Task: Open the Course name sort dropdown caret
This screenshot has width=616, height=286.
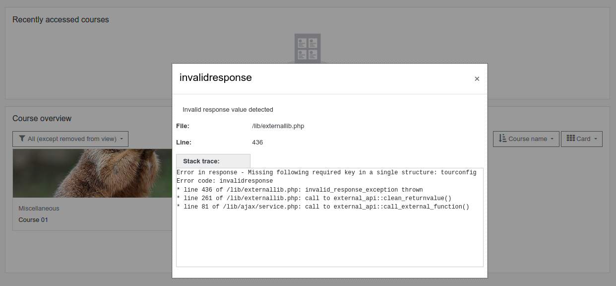Action: tap(552, 139)
